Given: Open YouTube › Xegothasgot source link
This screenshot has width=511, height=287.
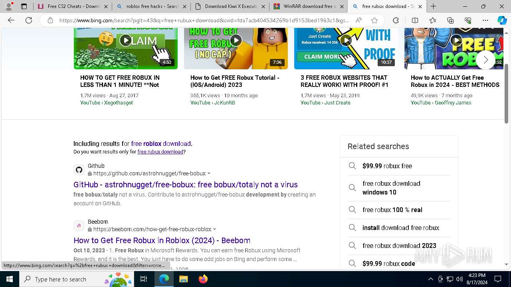Looking at the screenshot, I should [x=107, y=103].
